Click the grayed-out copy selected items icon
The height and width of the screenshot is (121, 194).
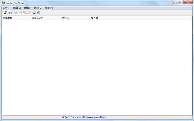coord(25,13)
